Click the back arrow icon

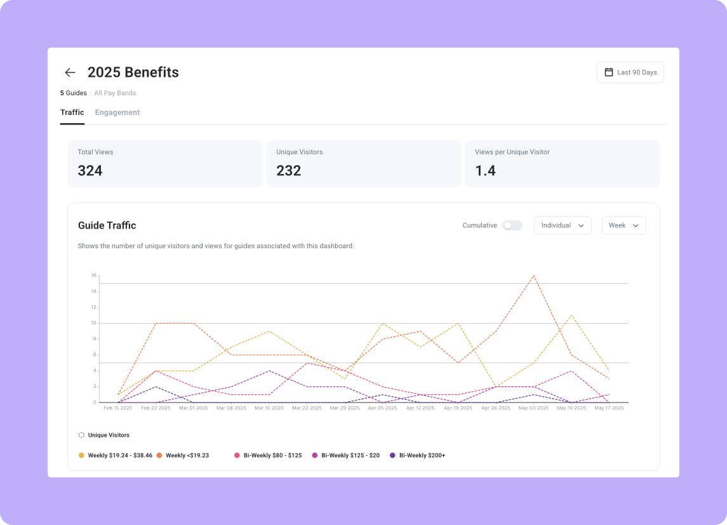point(70,72)
